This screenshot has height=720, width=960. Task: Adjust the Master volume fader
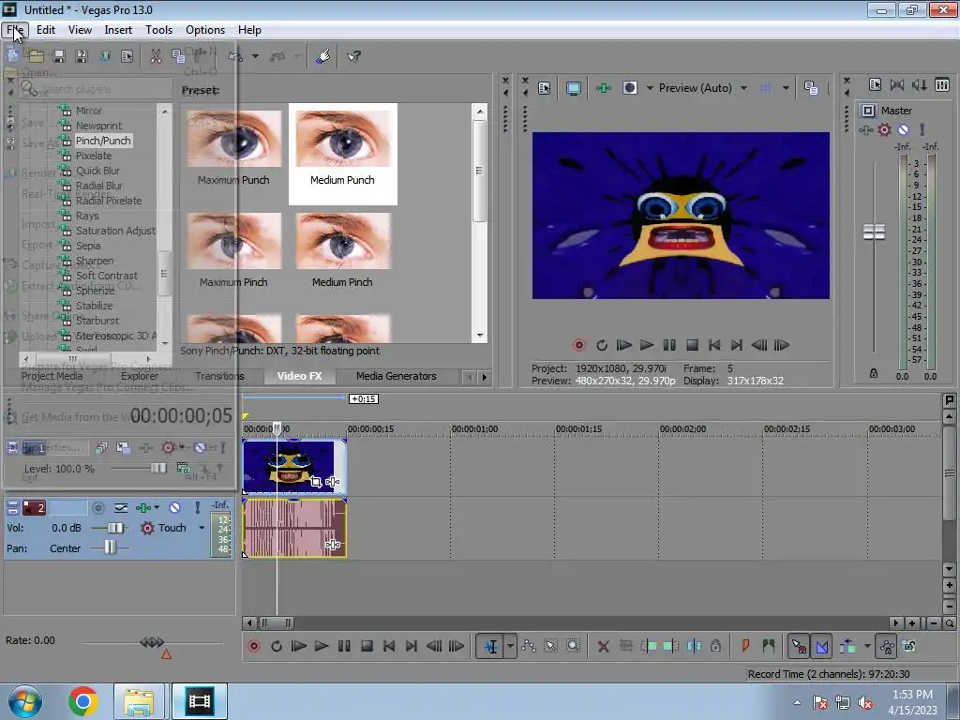coord(874,232)
